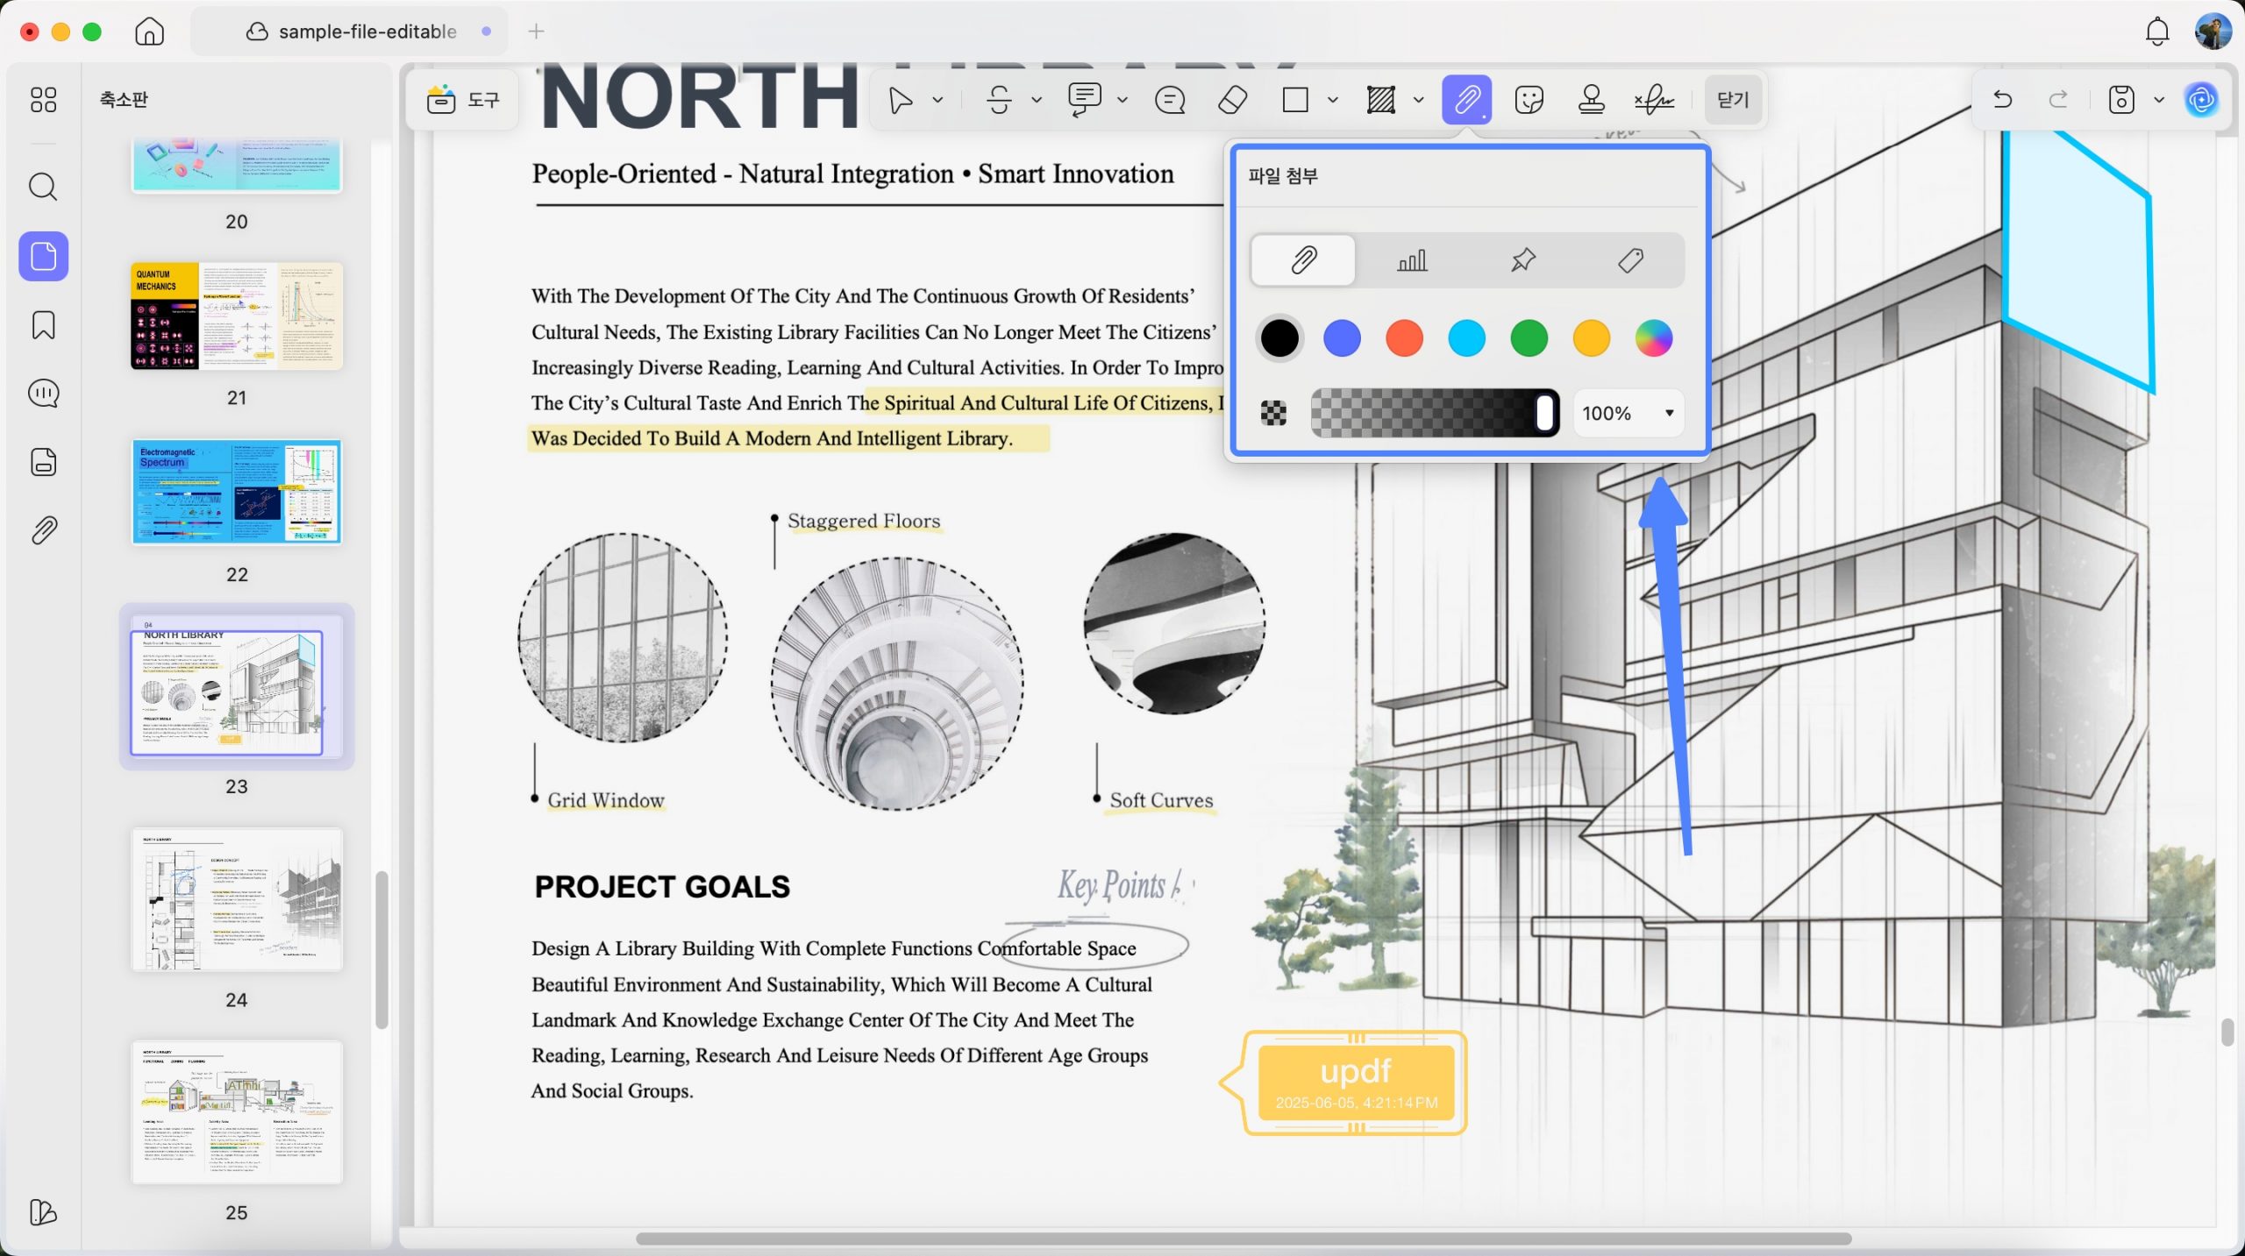The image size is (2245, 1256).
Task: Click the 닫기 close button
Action: tap(1733, 100)
